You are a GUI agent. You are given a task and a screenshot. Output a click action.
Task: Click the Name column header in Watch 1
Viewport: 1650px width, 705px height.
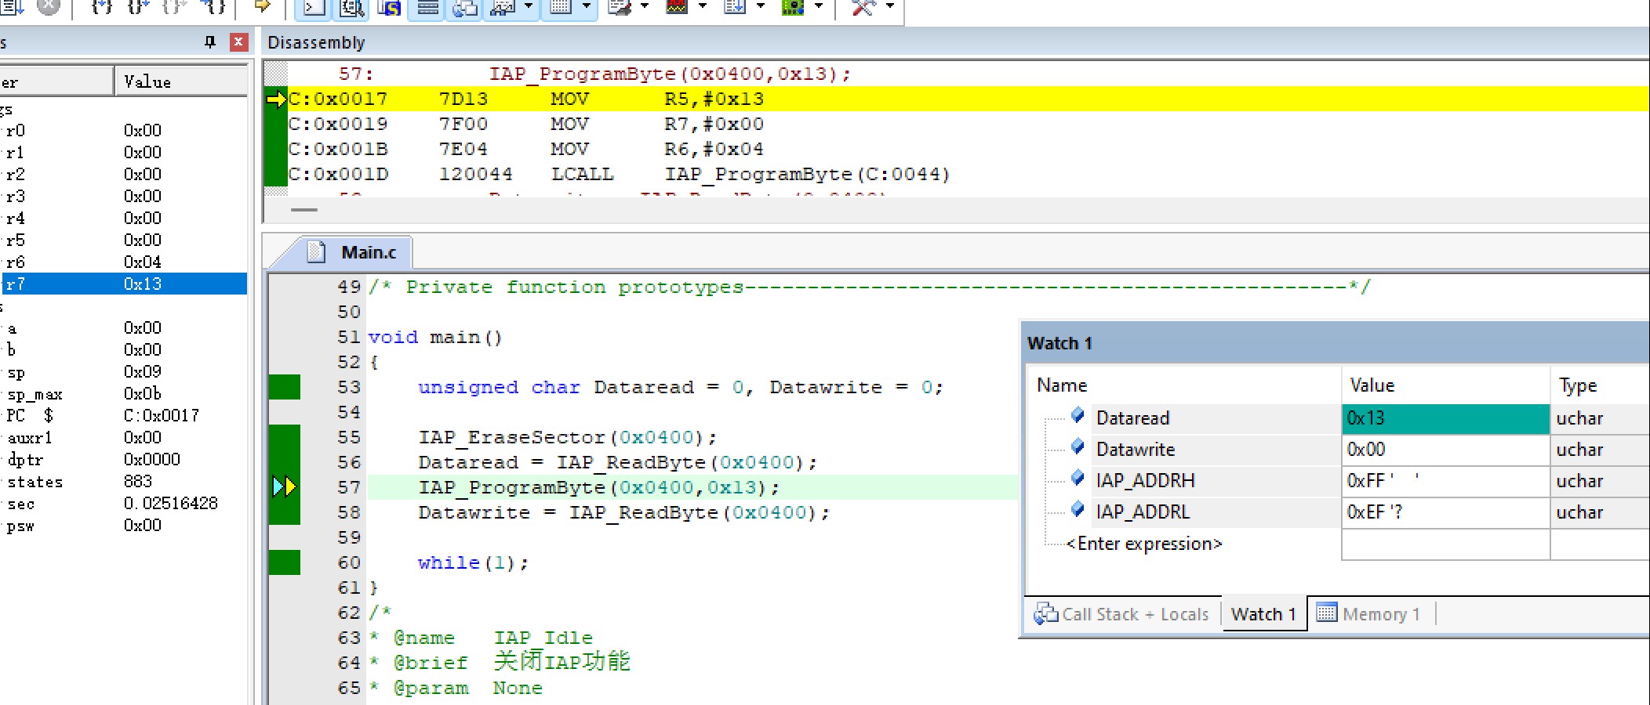(x=1184, y=385)
